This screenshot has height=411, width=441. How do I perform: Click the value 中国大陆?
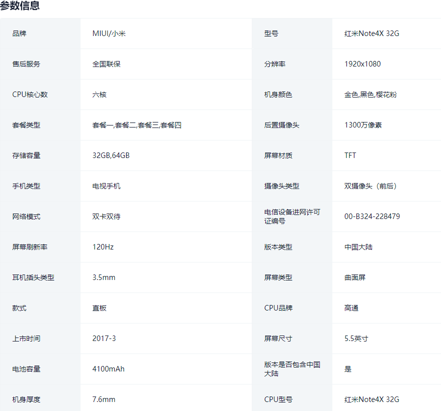358,247
